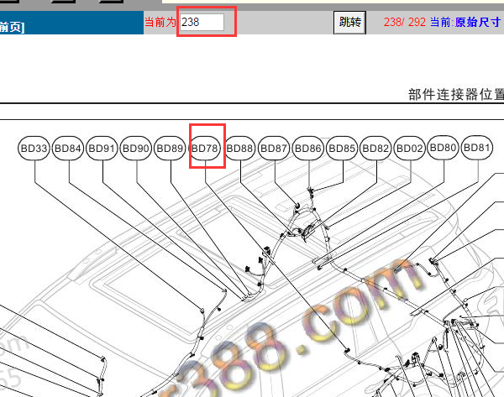Click connector label BD86
This screenshot has height=397, width=504.
point(308,149)
